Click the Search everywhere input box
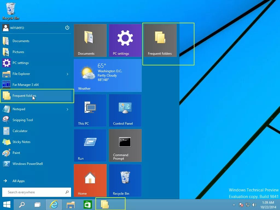 37,192
